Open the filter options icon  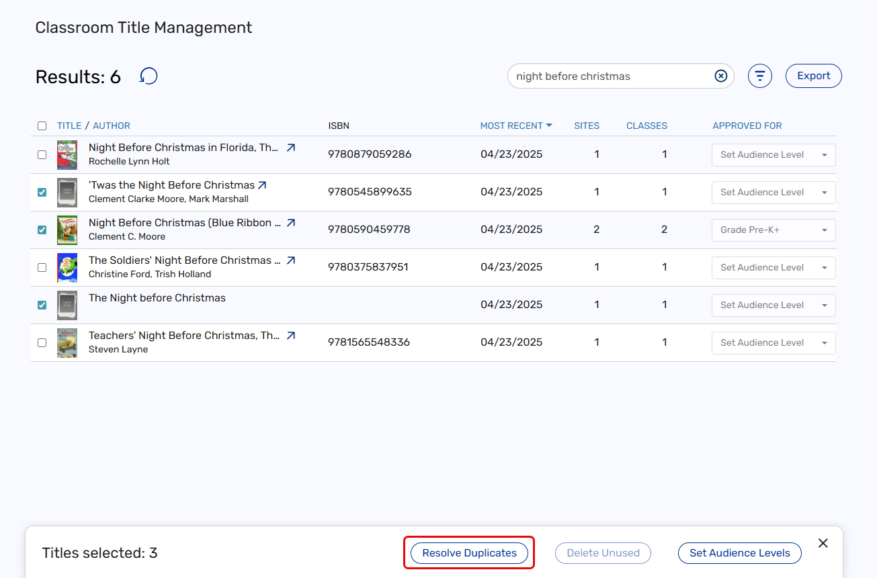760,76
